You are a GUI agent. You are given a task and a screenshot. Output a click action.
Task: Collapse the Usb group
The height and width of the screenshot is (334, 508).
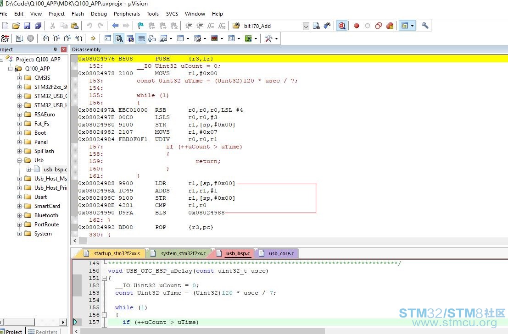[19, 160]
